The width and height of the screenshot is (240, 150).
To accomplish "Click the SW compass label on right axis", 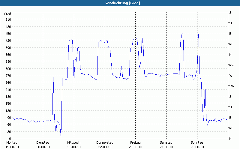I will coord(231,86).
